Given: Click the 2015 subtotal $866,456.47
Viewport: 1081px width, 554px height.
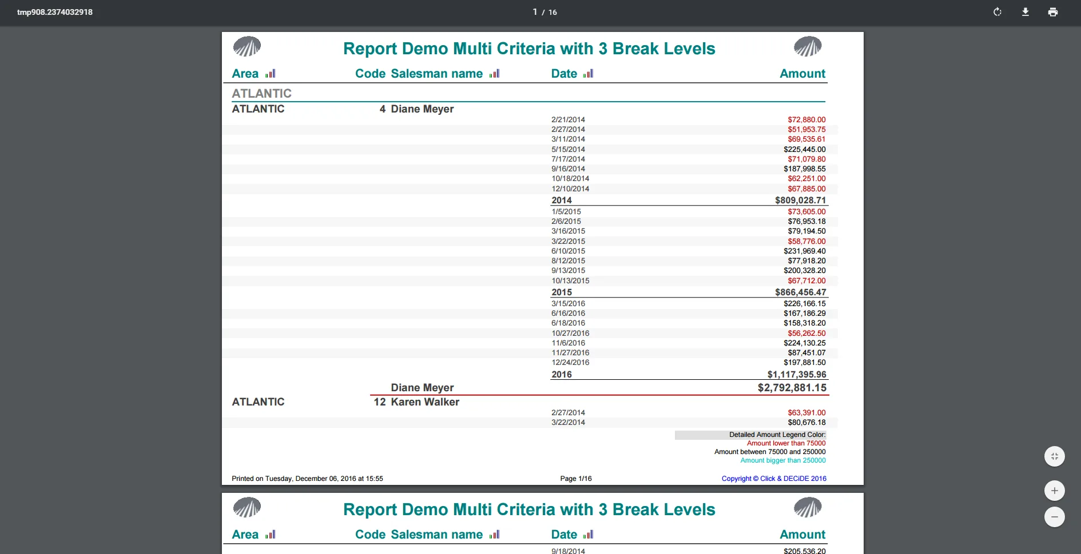Looking at the screenshot, I should [801, 292].
